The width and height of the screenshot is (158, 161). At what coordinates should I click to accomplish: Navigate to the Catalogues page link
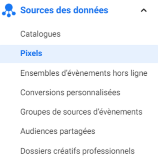coord(40,34)
